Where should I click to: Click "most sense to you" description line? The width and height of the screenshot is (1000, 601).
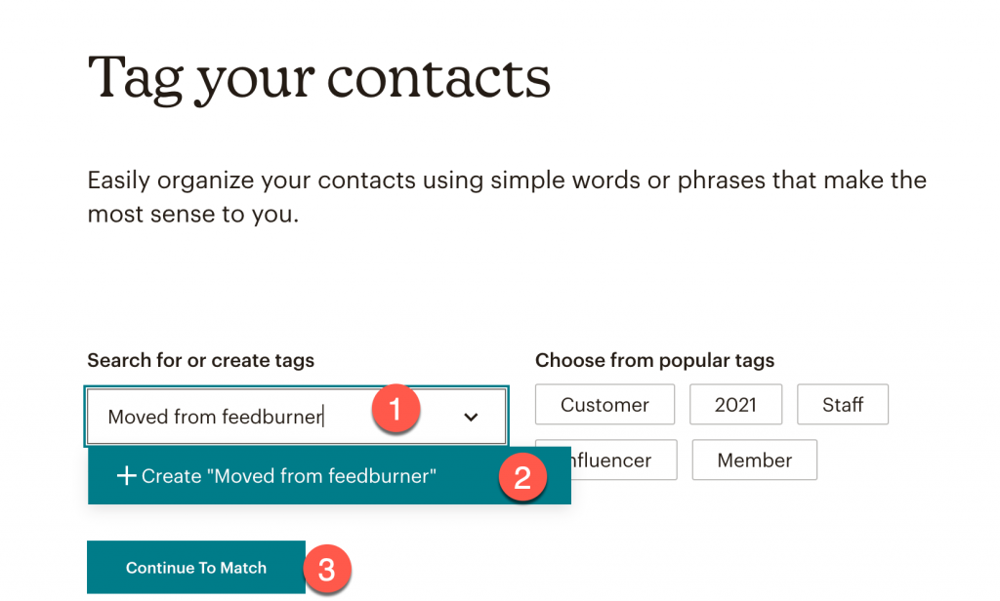point(192,215)
